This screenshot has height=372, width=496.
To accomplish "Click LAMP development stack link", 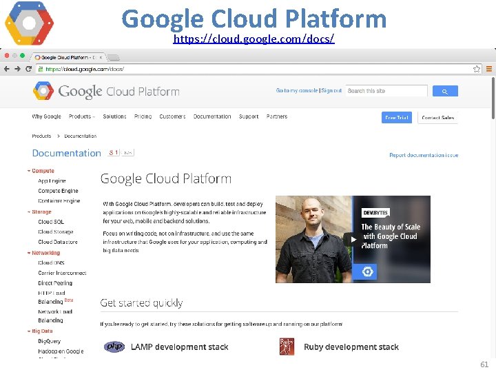I will [x=179, y=347].
